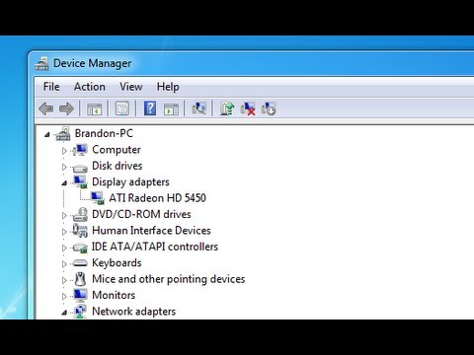This screenshot has width=474, height=355.
Task: Open the Action menu
Action: point(90,87)
